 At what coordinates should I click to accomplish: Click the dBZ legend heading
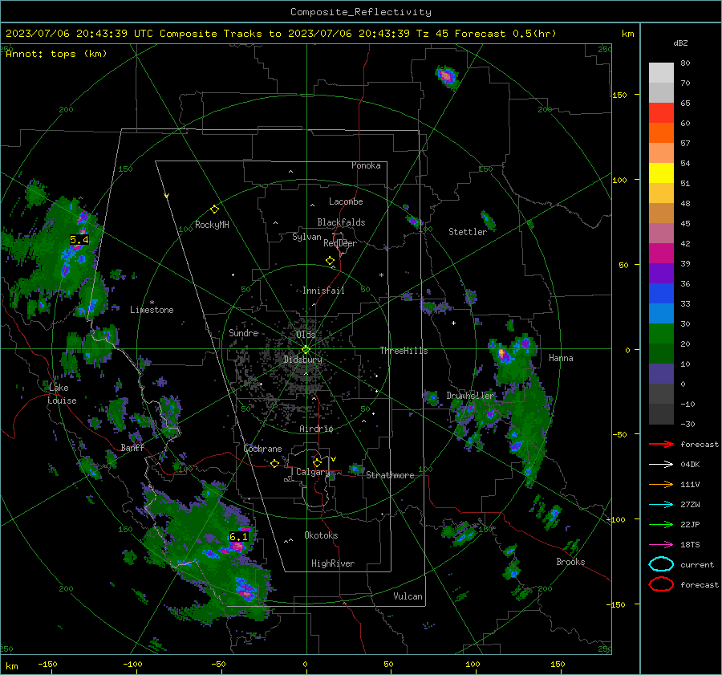tap(680, 43)
